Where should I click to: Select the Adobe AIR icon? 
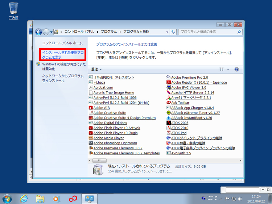(91, 108)
